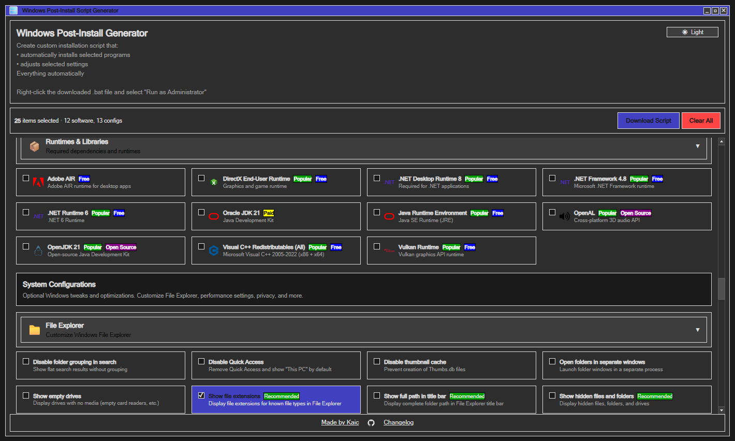Click the Visual C++ Redistributables icon

tap(213, 251)
